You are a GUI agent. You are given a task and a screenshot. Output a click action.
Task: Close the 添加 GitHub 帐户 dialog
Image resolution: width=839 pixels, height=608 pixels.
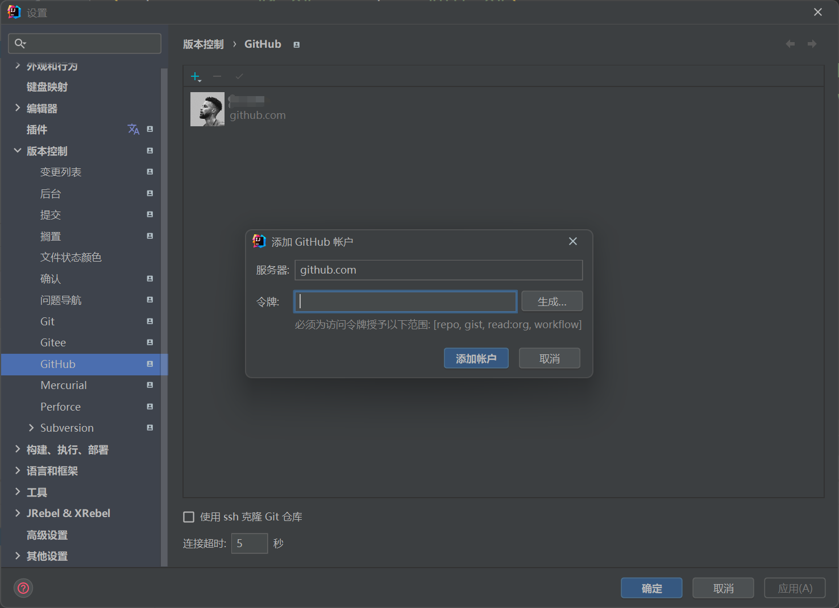click(x=573, y=241)
